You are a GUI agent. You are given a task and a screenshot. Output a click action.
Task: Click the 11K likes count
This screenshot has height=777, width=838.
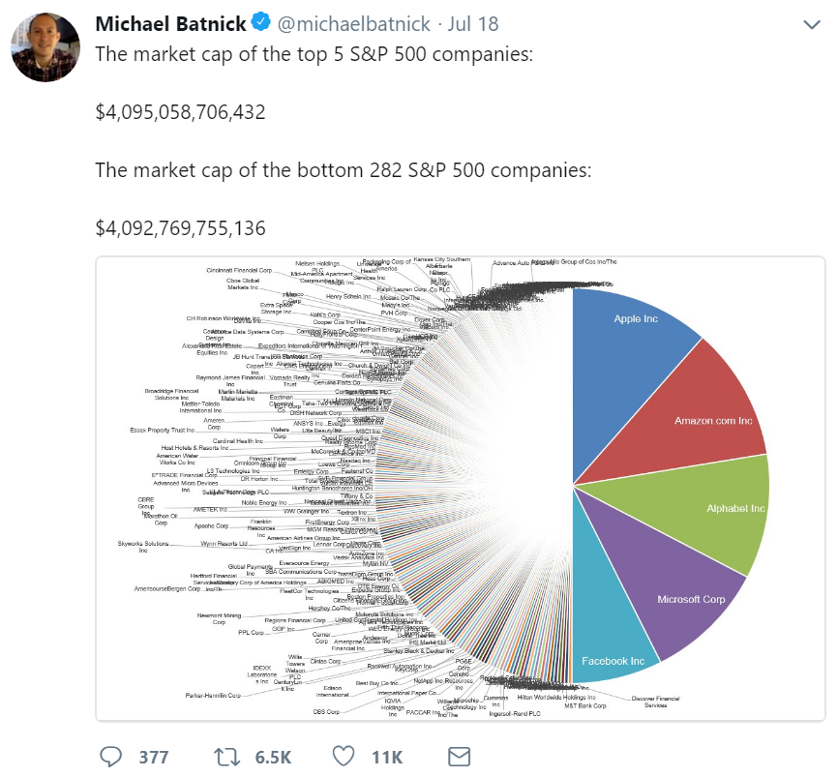point(387,757)
